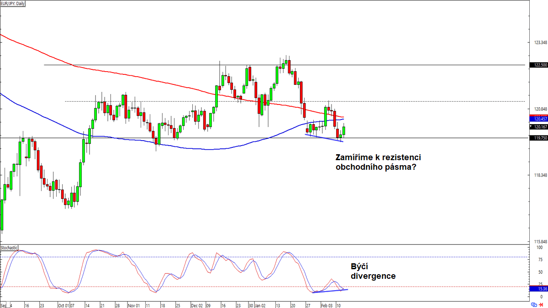Click the small marker beside the 120.167 price

(531, 126)
